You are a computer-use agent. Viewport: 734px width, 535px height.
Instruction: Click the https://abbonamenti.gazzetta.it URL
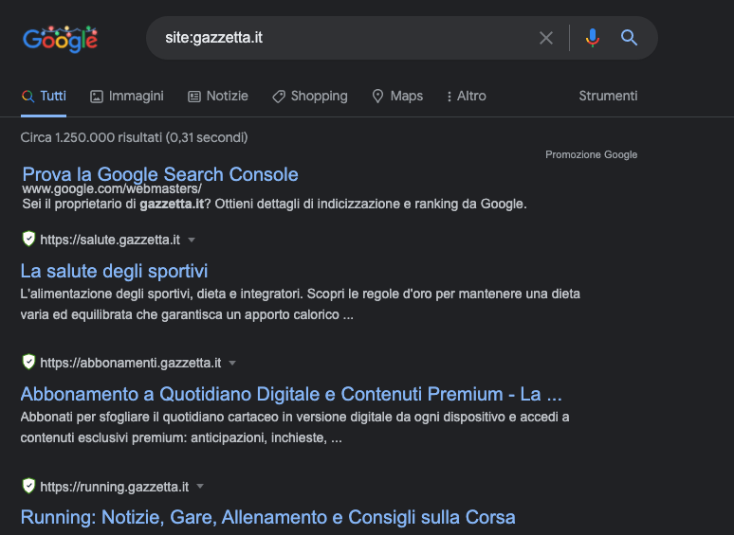pos(131,363)
